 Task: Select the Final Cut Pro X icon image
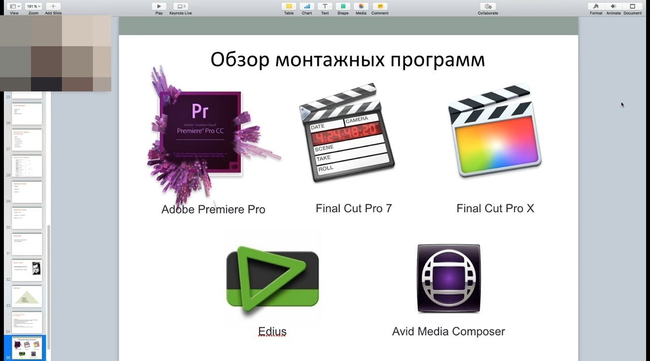[x=495, y=131]
